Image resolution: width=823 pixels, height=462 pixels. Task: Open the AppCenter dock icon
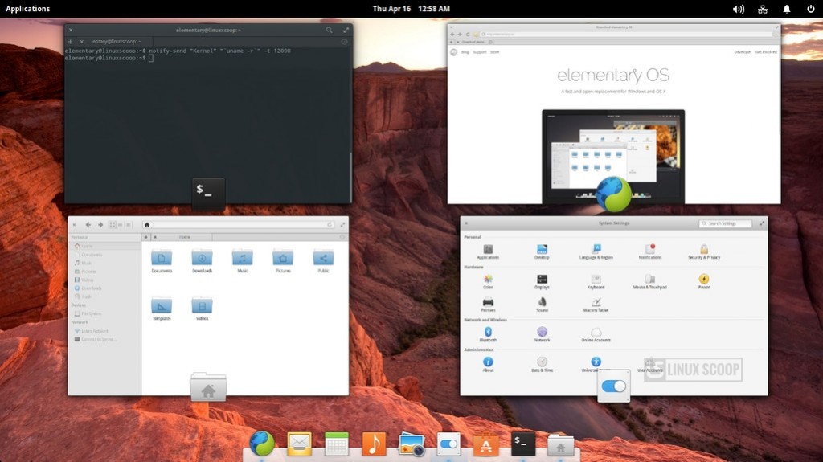click(485, 444)
